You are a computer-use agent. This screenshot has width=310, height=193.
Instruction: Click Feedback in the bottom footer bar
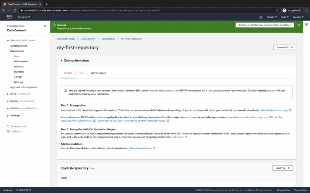click(x=8, y=190)
